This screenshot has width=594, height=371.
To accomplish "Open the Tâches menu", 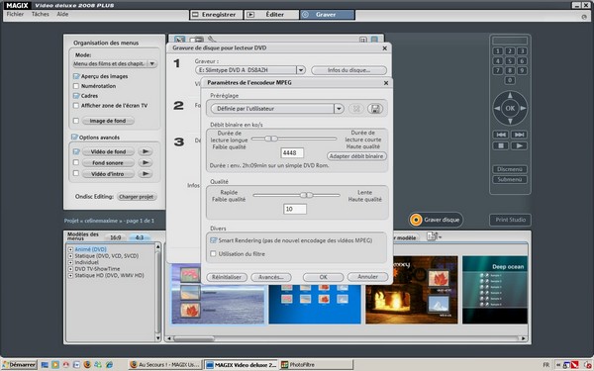I will click(41, 14).
